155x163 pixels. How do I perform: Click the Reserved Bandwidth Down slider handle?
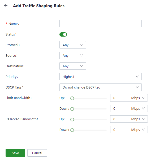(72, 130)
